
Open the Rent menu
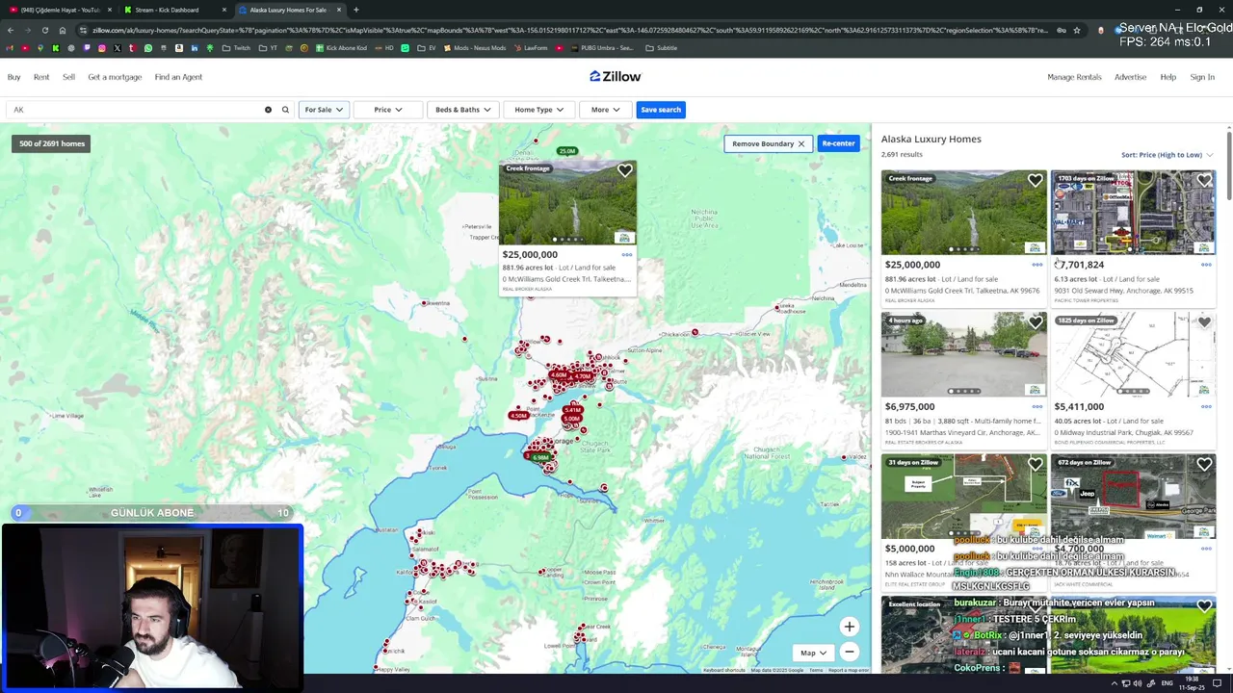tap(41, 77)
